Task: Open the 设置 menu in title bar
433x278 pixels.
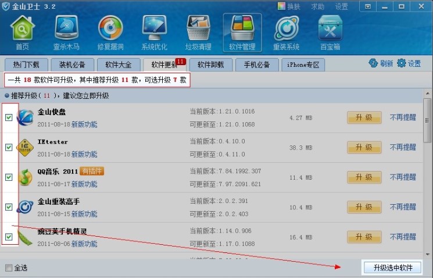Action: (341, 6)
